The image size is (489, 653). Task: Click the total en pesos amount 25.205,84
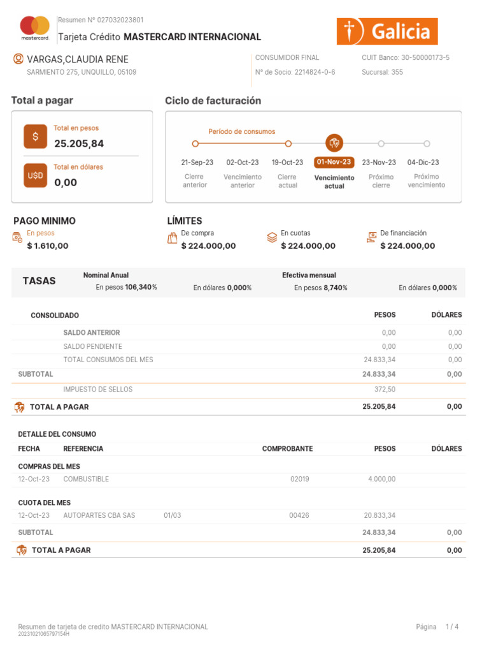(79, 143)
